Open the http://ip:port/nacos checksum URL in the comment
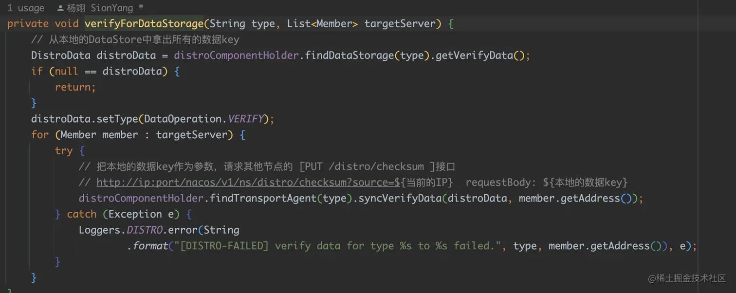Image resolution: width=736 pixels, height=293 pixels. 244,183
